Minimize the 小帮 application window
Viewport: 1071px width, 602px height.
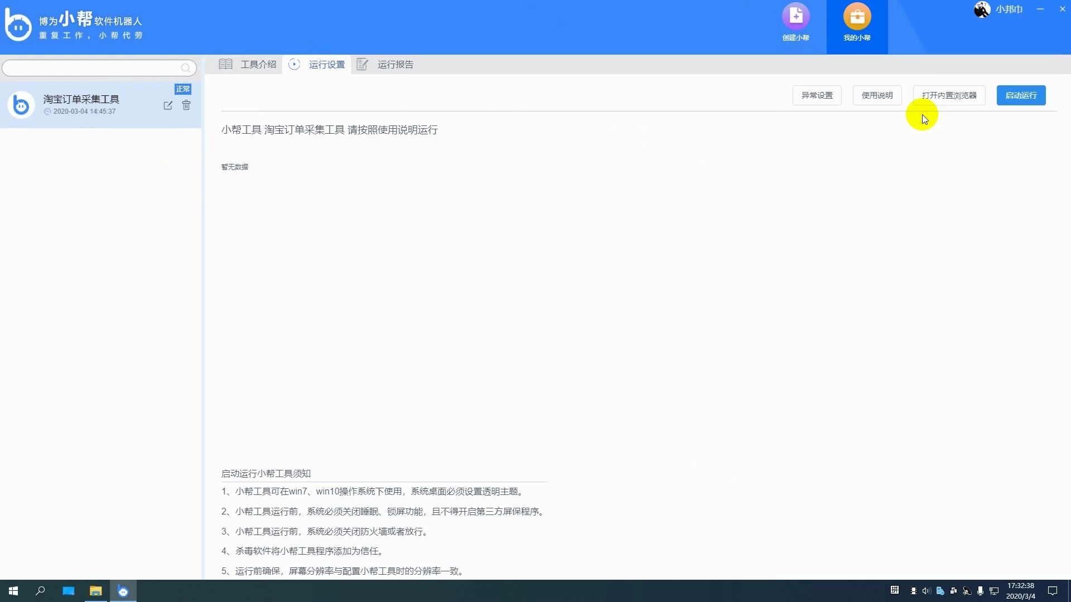coord(1040,9)
